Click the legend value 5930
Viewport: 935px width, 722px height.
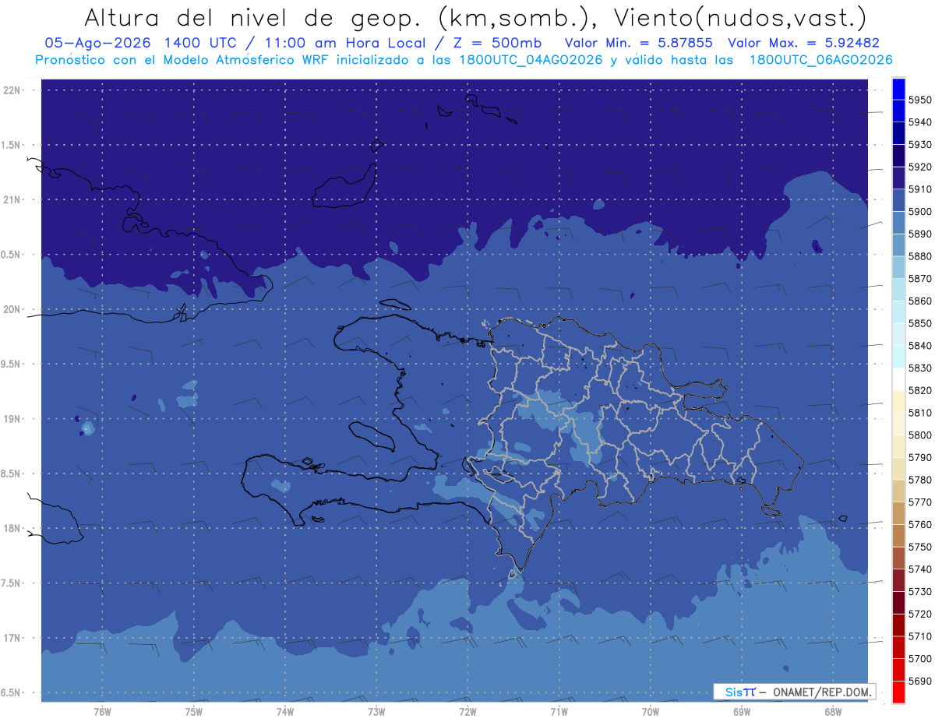(919, 145)
